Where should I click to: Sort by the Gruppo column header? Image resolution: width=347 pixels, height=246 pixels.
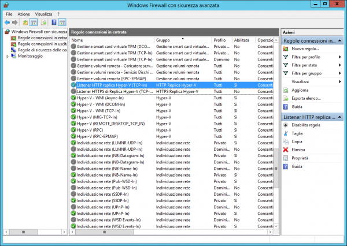[183, 40]
